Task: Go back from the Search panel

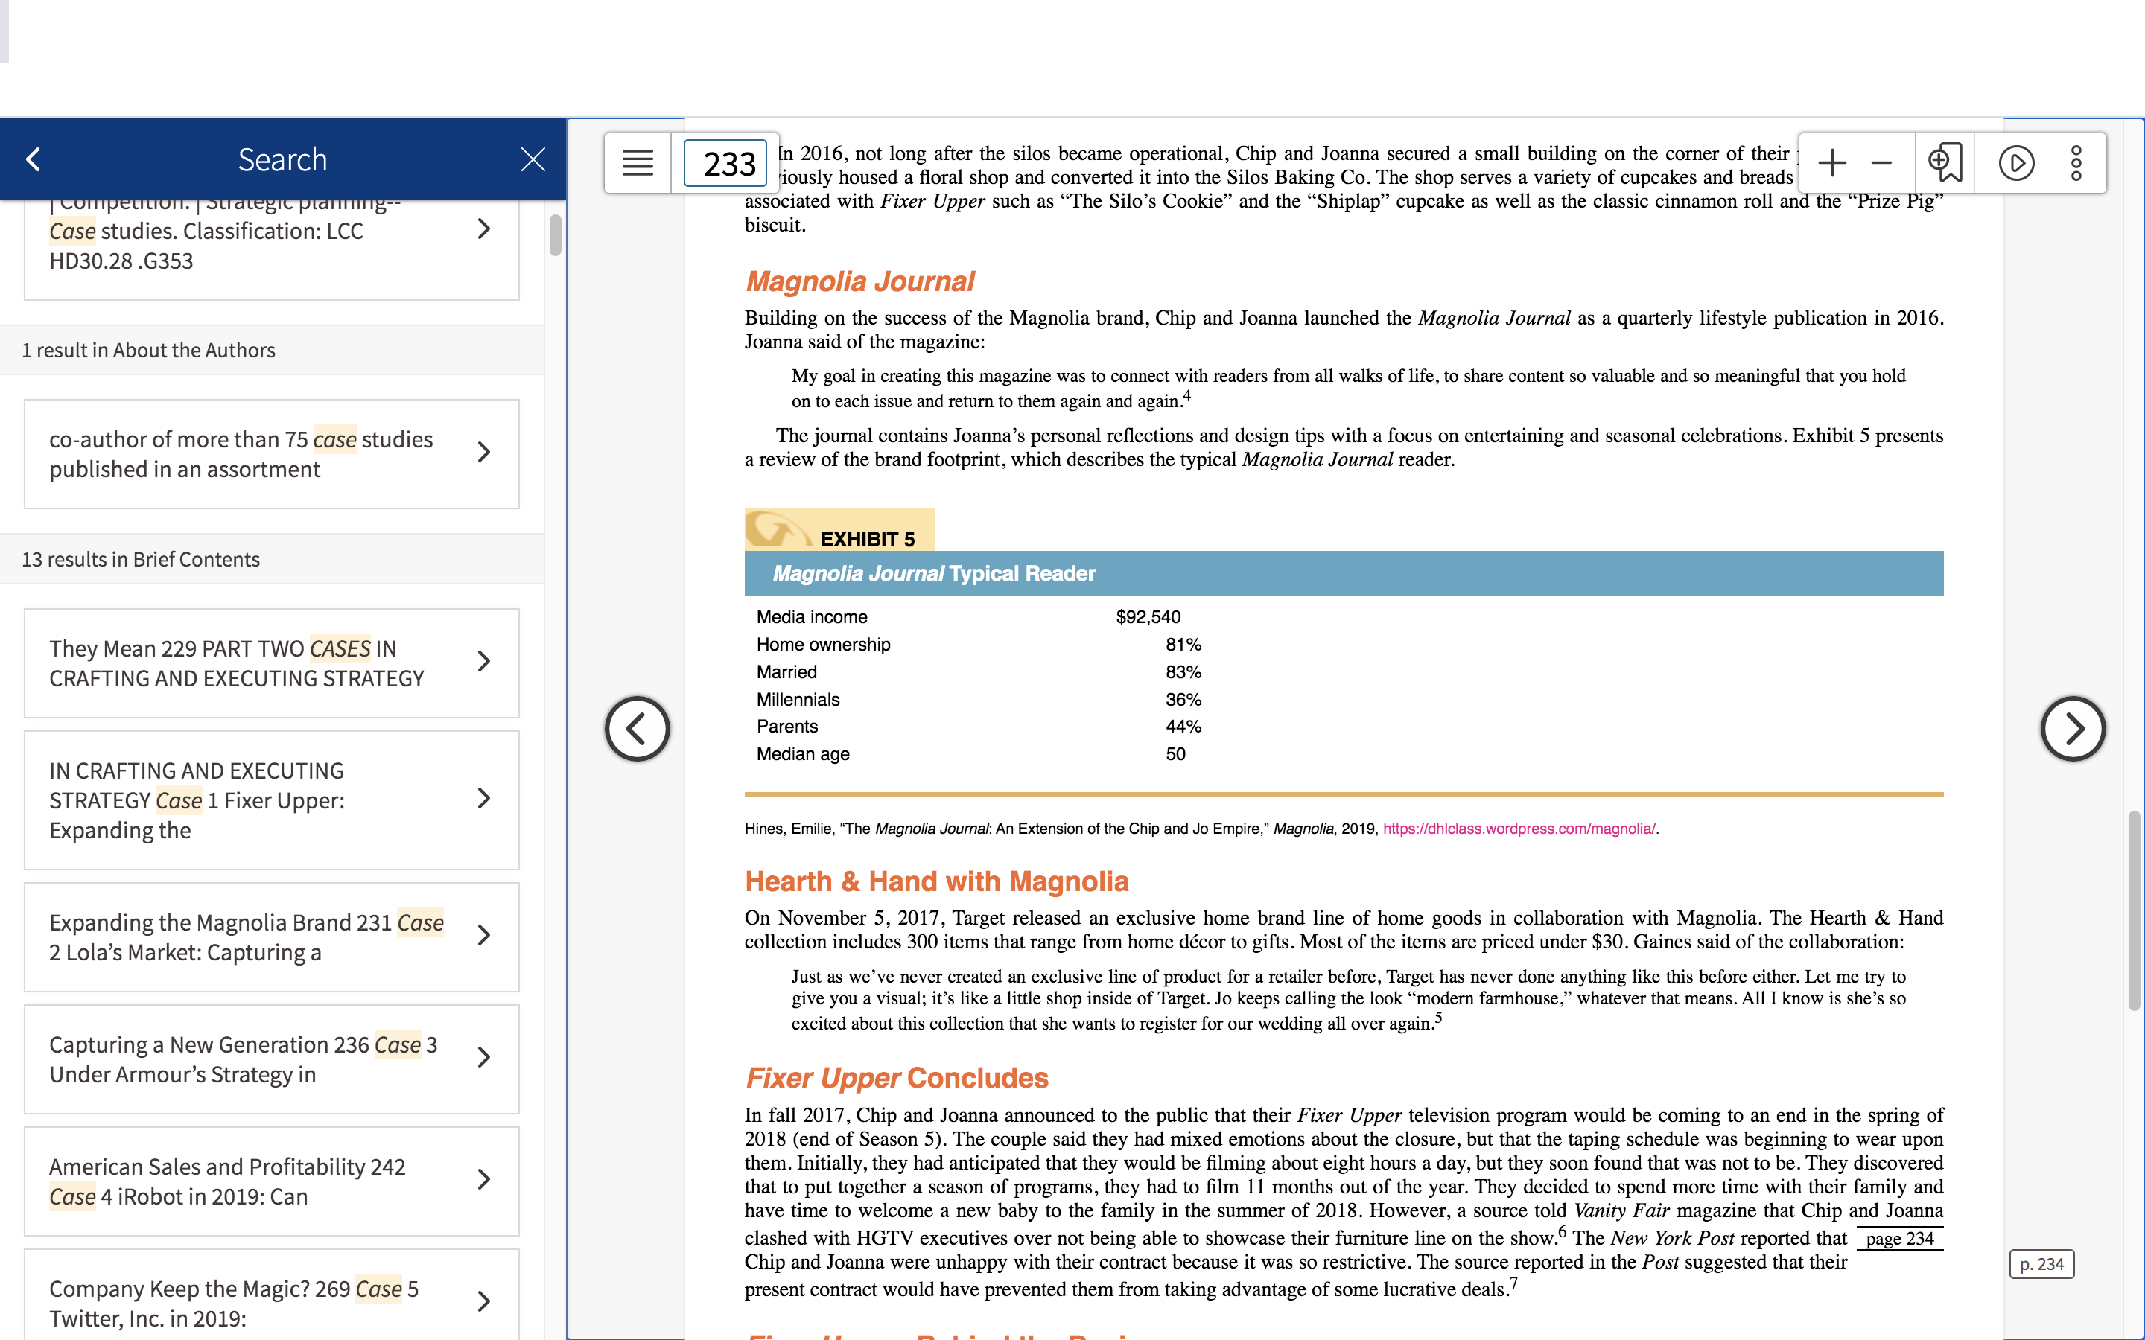Action: pyautogui.click(x=34, y=159)
